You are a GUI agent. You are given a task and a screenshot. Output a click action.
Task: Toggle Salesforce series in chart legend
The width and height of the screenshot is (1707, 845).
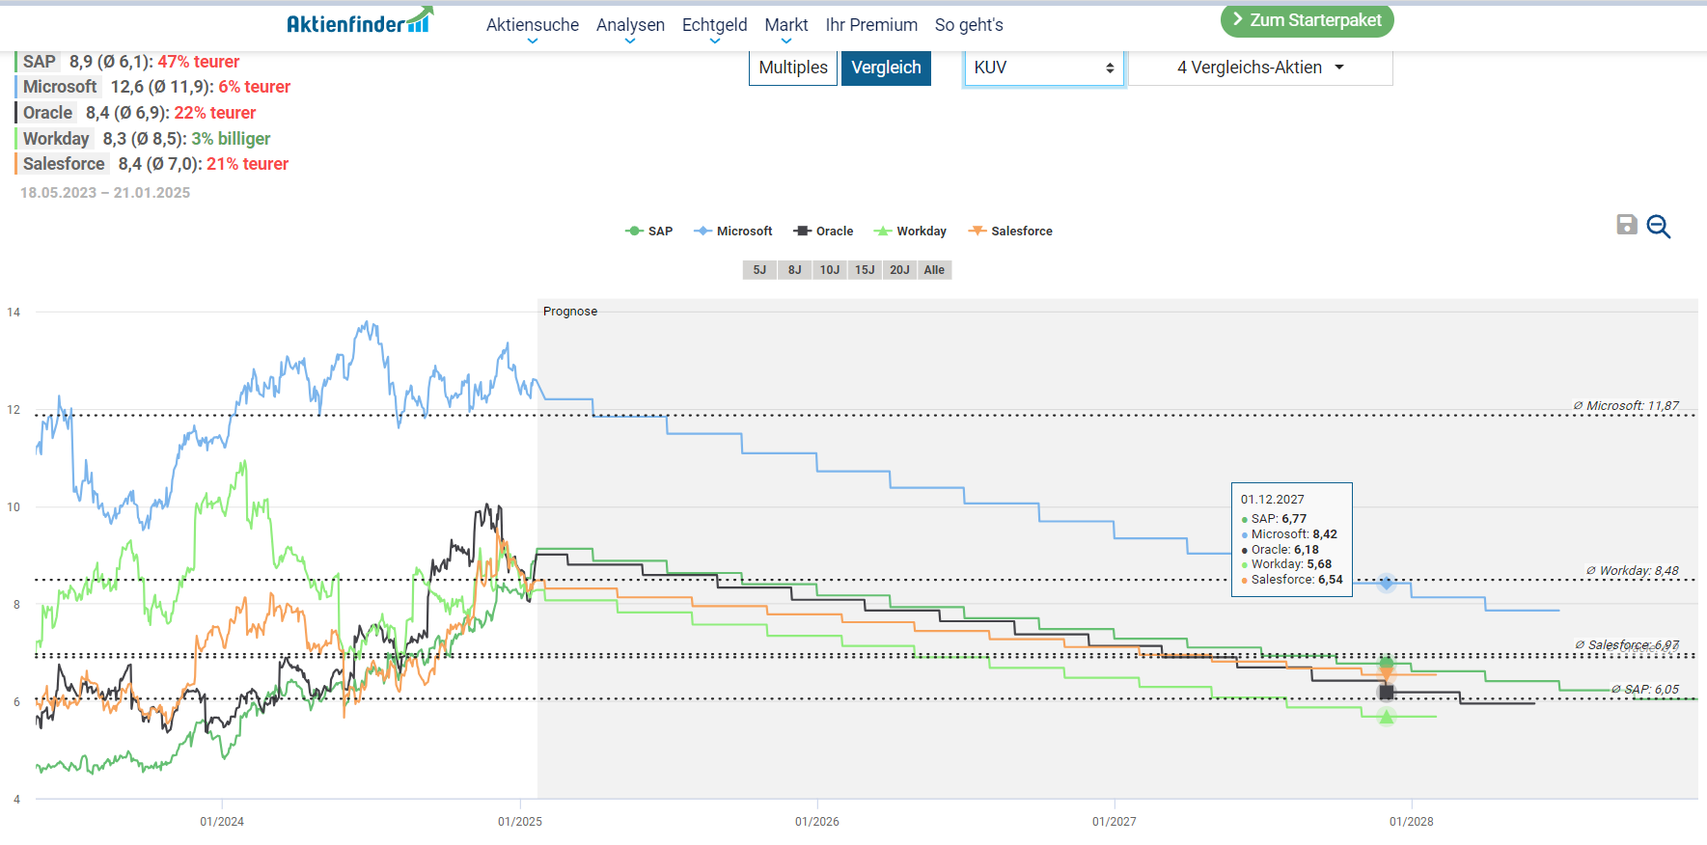click(x=1010, y=232)
